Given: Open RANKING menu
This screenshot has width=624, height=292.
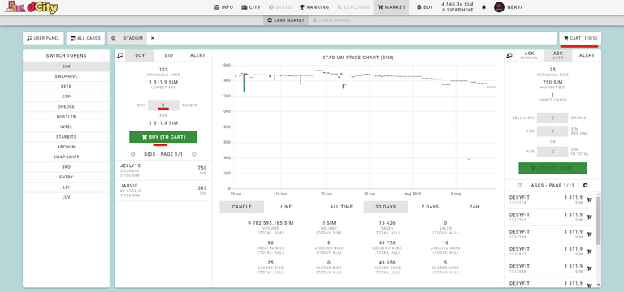Looking at the screenshot, I should 314,7.
